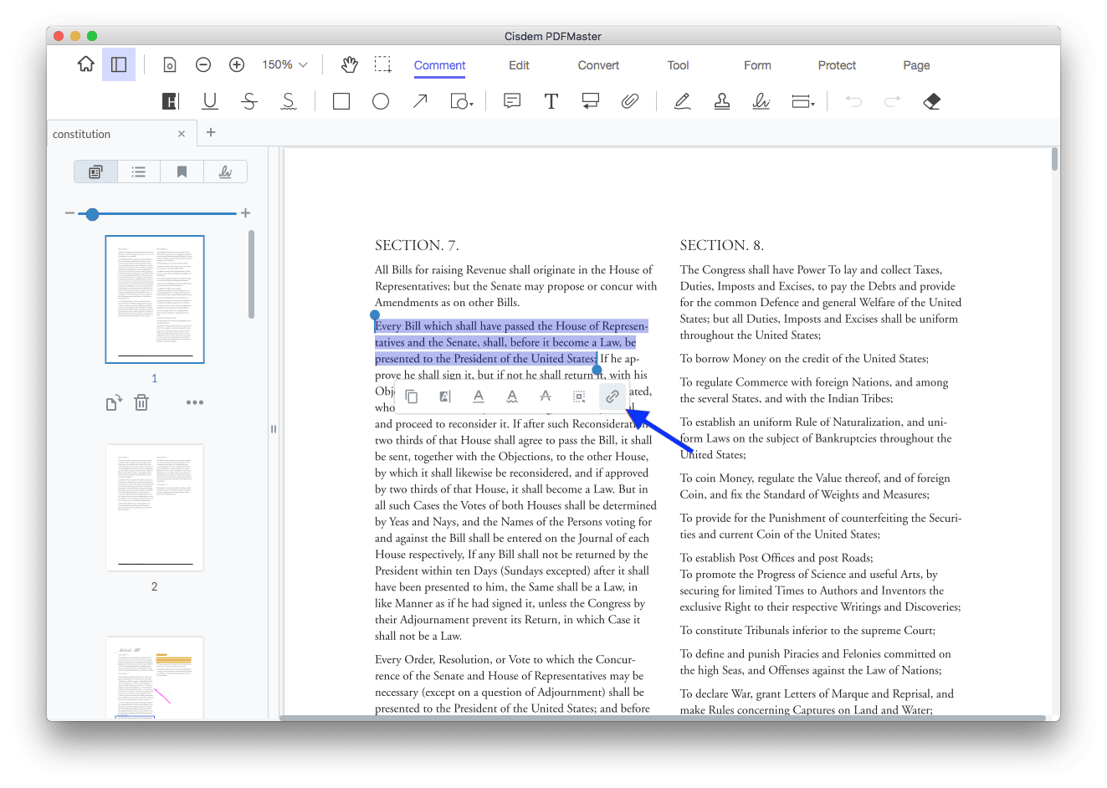The height and width of the screenshot is (788, 1107).
Task: Select the Underline tool
Action: point(210,101)
